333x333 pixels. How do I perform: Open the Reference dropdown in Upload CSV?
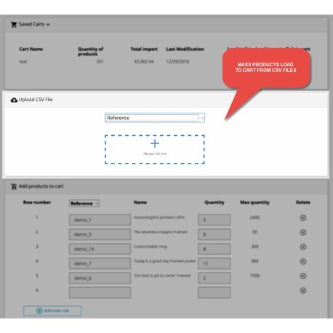point(155,118)
